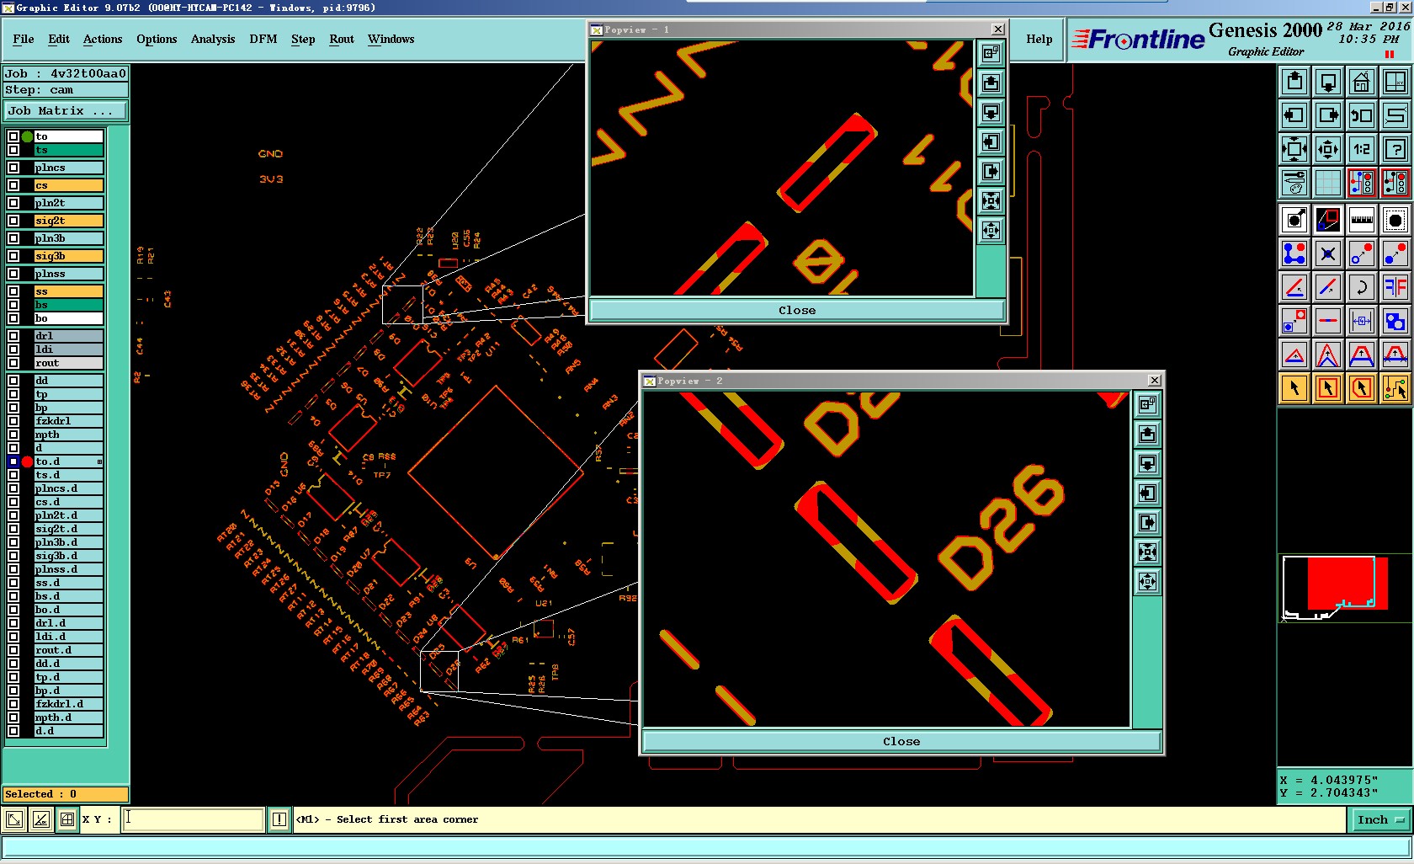The height and width of the screenshot is (864, 1414).
Task: Click the first snap mode icon in bottom-left bar
Action: [x=13, y=819]
